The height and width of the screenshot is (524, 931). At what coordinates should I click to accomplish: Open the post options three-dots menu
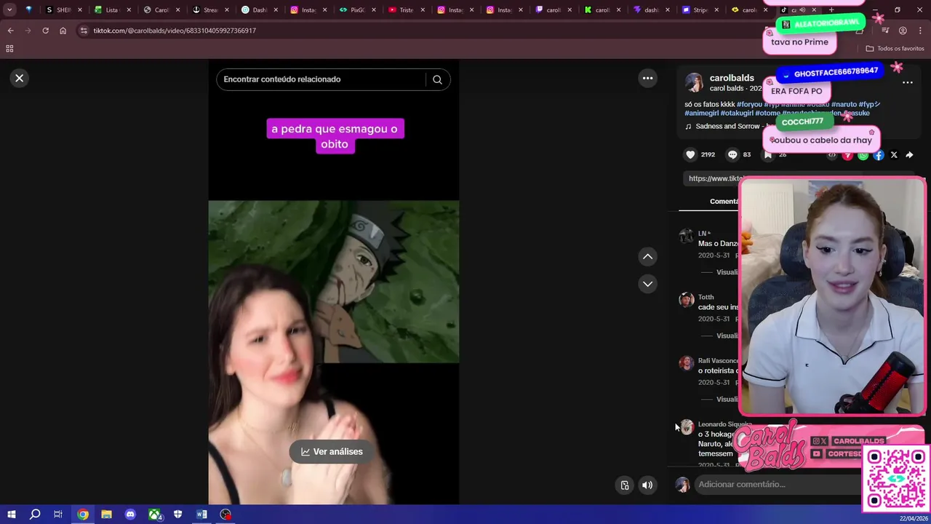click(908, 82)
